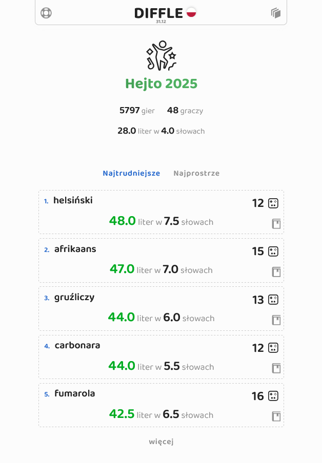Switch to the Najtrudniejsze tab

131,173
